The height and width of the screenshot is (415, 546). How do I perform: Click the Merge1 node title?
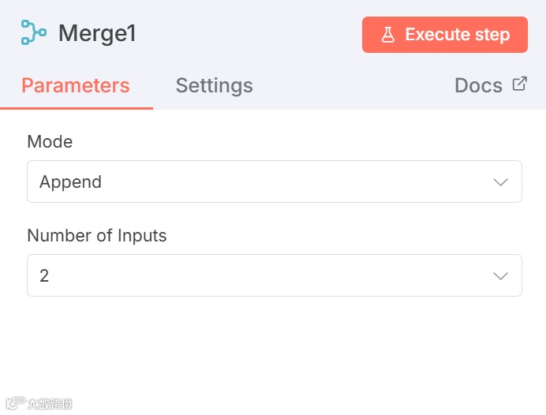tap(97, 34)
